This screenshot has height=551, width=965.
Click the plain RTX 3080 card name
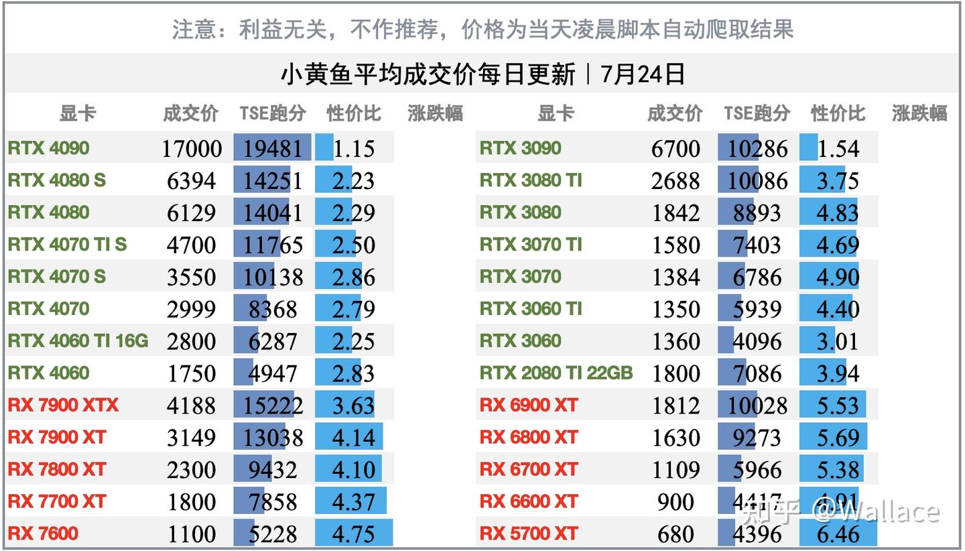(520, 212)
